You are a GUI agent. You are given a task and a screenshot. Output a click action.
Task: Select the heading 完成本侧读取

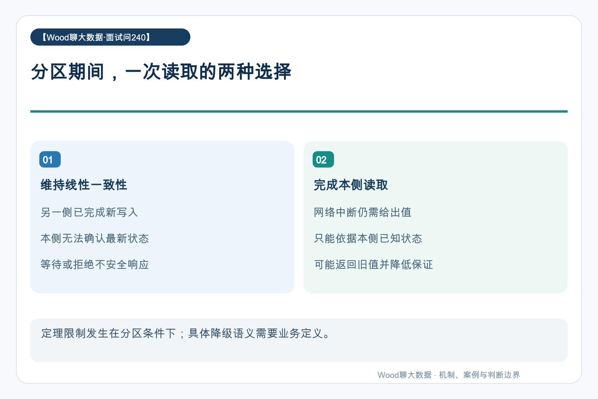point(351,185)
